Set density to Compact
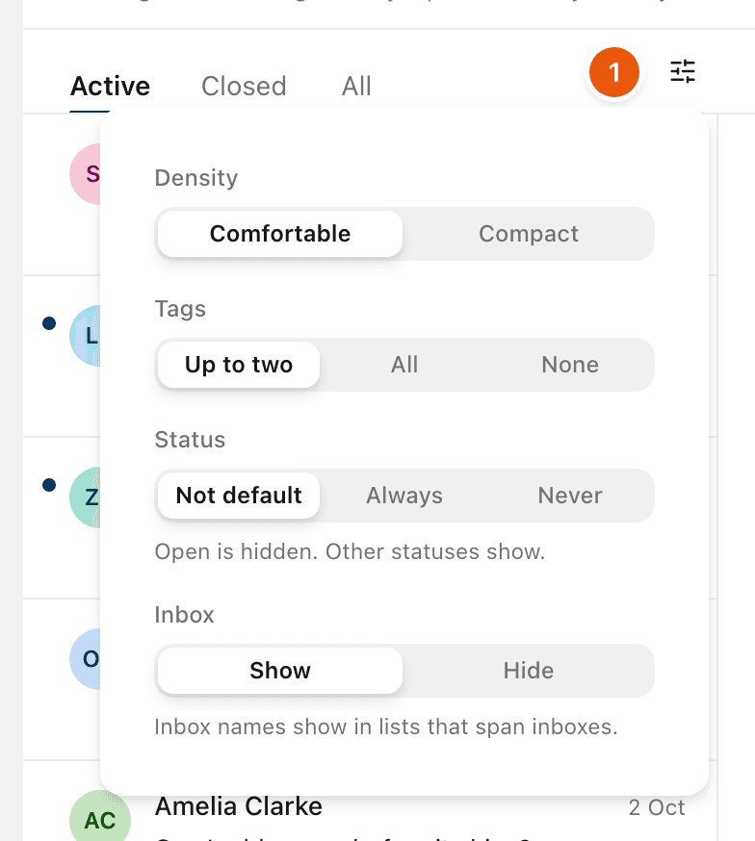Image resolution: width=755 pixels, height=841 pixels. point(529,234)
